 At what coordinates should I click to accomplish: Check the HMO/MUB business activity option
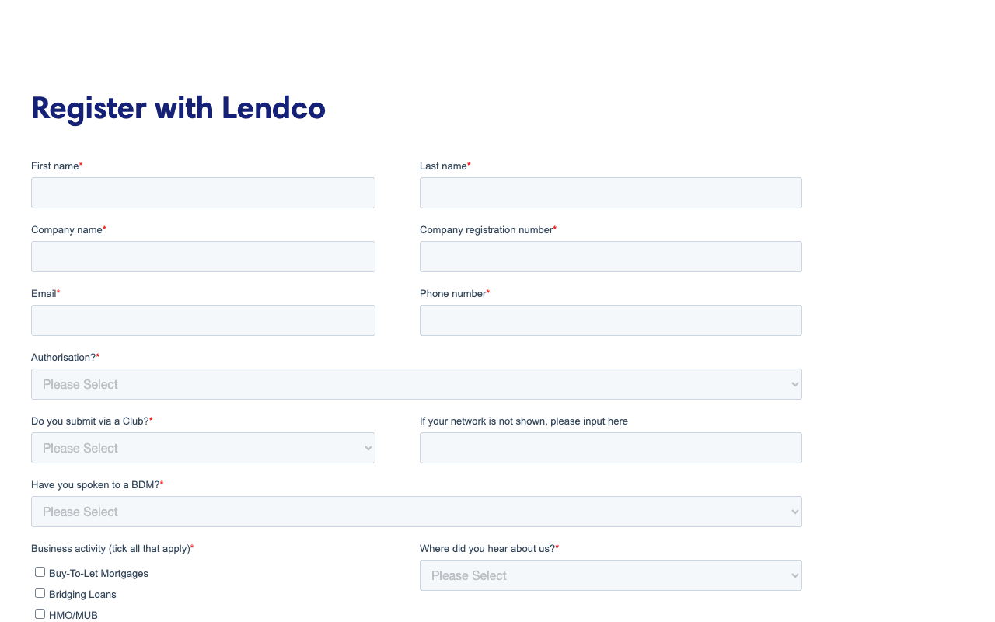(40, 613)
